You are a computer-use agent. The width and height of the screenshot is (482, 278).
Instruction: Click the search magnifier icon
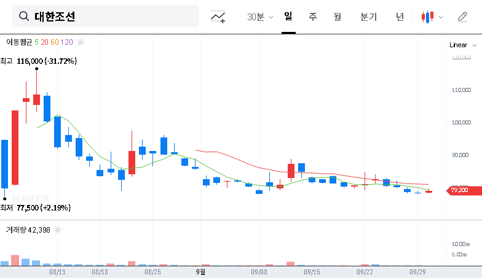pyautogui.click(x=24, y=16)
